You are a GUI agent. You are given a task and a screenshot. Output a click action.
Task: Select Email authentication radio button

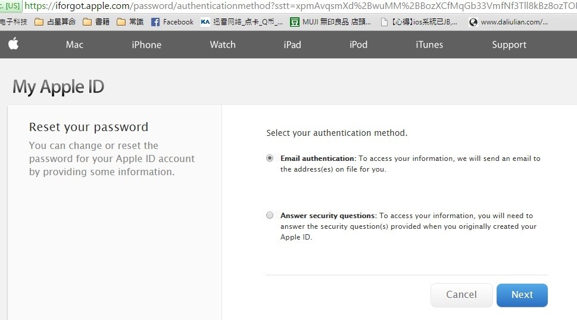[x=270, y=158]
